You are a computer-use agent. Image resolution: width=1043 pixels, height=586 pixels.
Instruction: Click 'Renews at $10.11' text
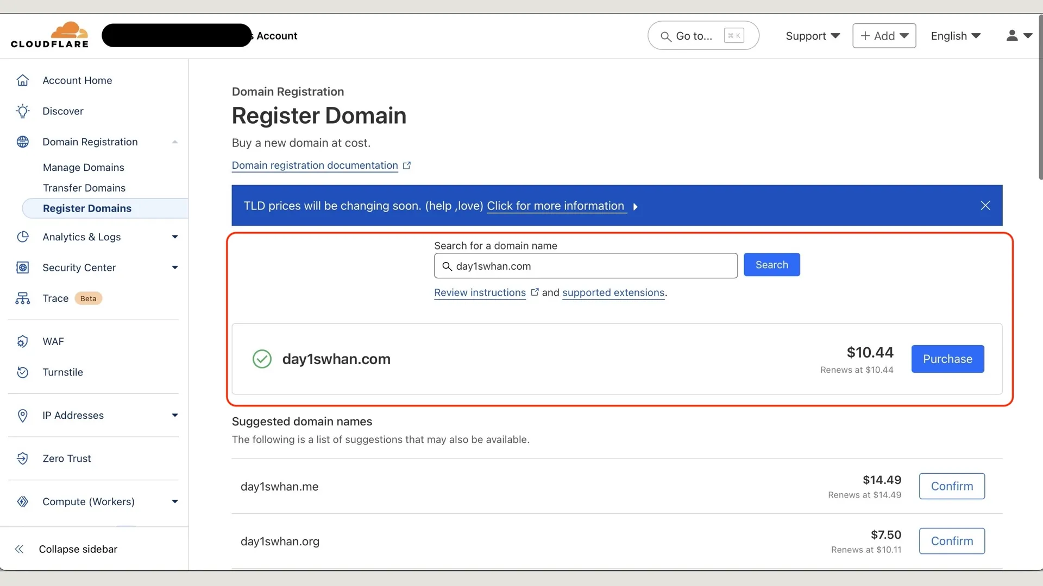866,550
